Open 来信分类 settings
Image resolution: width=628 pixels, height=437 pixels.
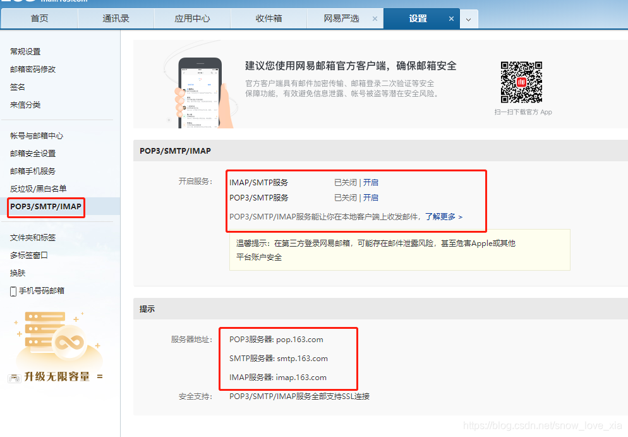point(25,105)
